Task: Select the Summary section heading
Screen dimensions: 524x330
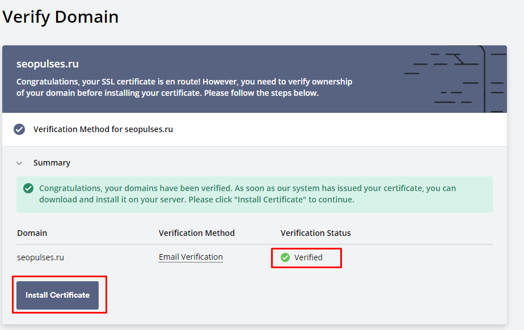Action: click(52, 163)
